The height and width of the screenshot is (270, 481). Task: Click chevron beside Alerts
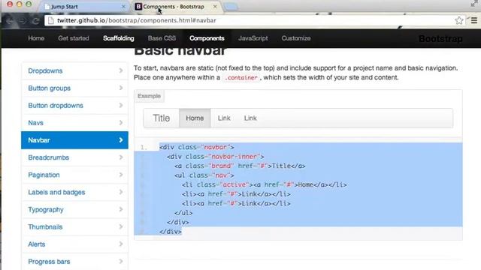click(x=121, y=244)
